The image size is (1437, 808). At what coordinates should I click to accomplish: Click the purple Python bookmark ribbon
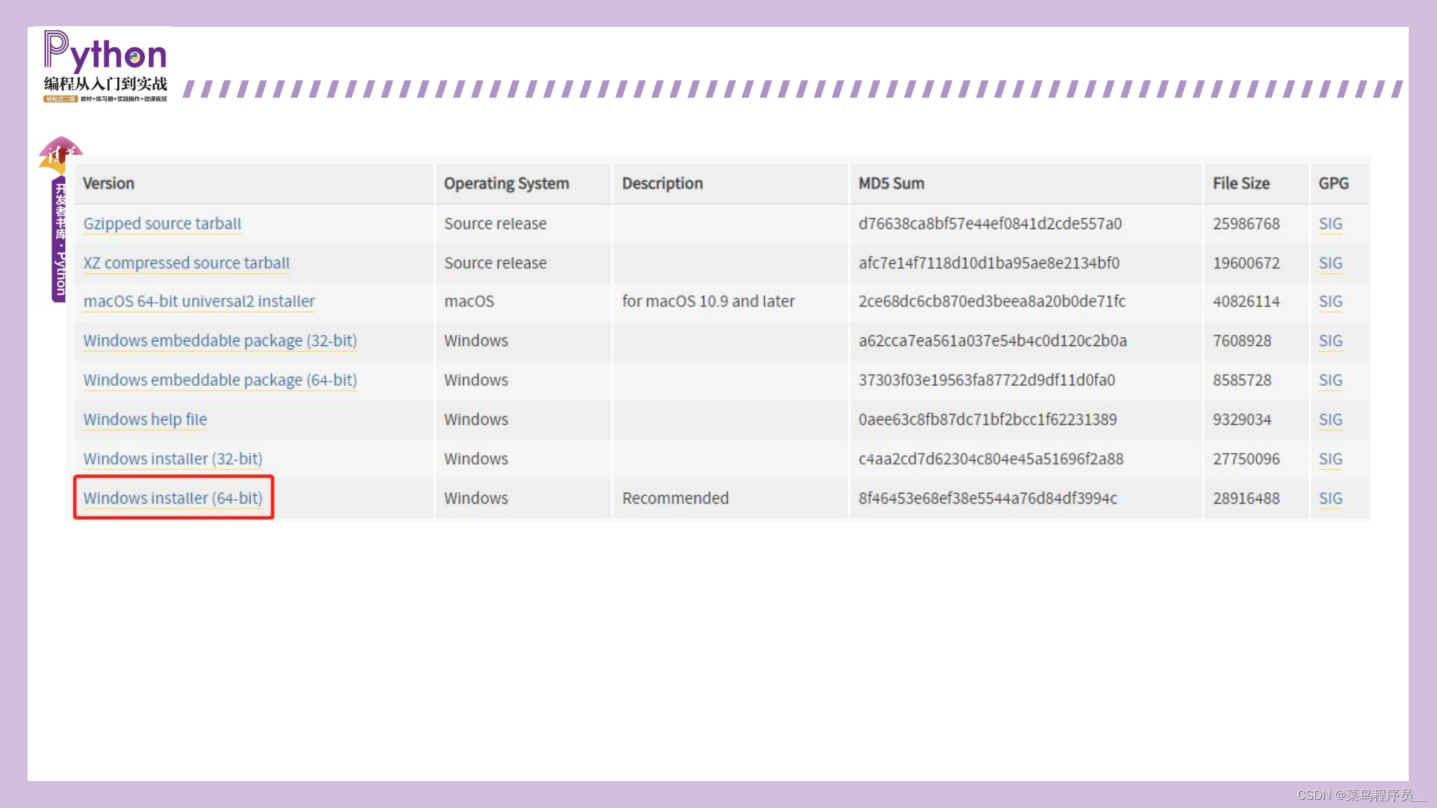pos(59,239)
